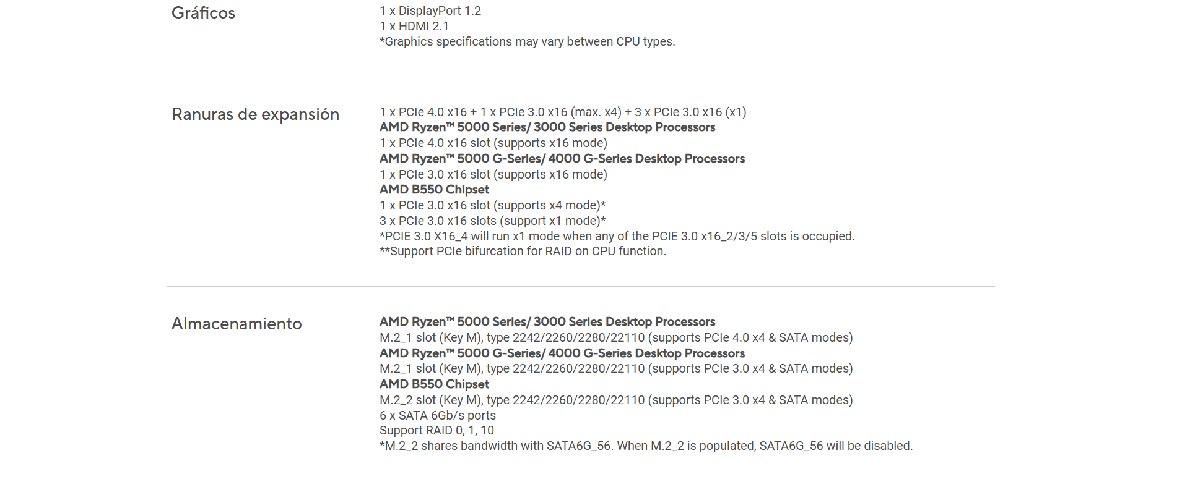Click the '1 x HDMI 2.1' text
Viewport: 1177px width, 503px height.
(x=414, y=26)
